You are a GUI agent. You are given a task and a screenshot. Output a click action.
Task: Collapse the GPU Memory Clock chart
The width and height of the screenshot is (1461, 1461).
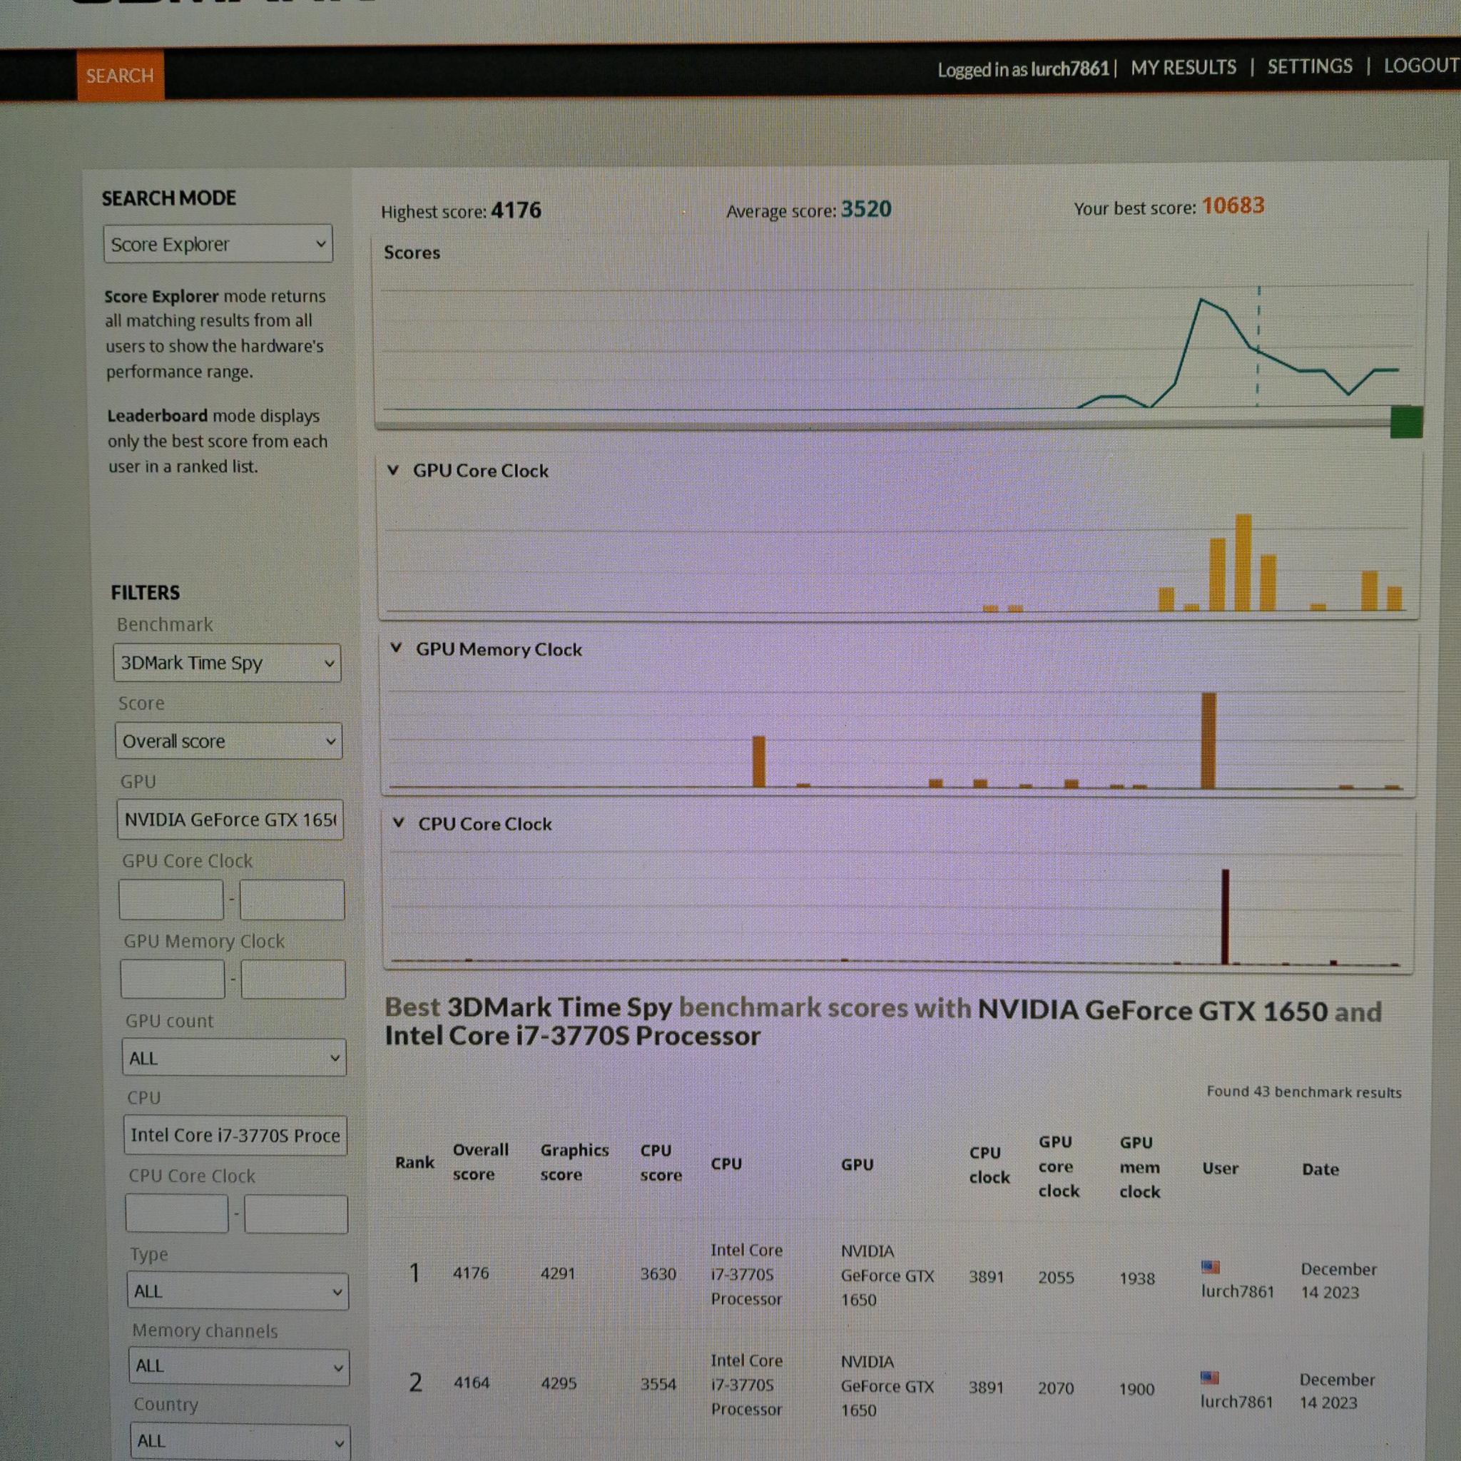(395, 647)
